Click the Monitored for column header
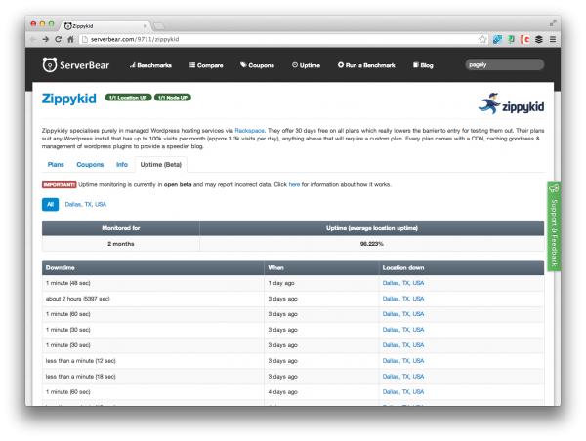This screenshot has width=586, height=441. coord(121,228)
